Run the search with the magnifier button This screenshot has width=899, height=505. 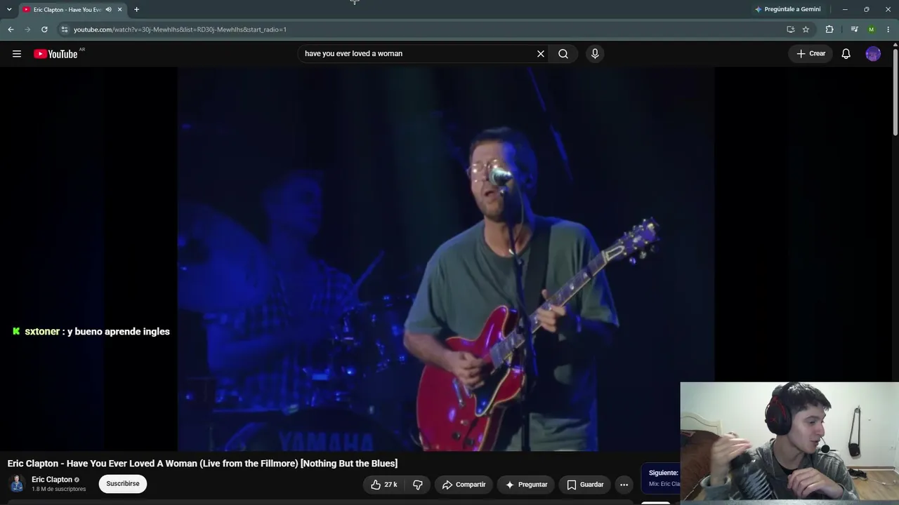click(x=563, y=54)
